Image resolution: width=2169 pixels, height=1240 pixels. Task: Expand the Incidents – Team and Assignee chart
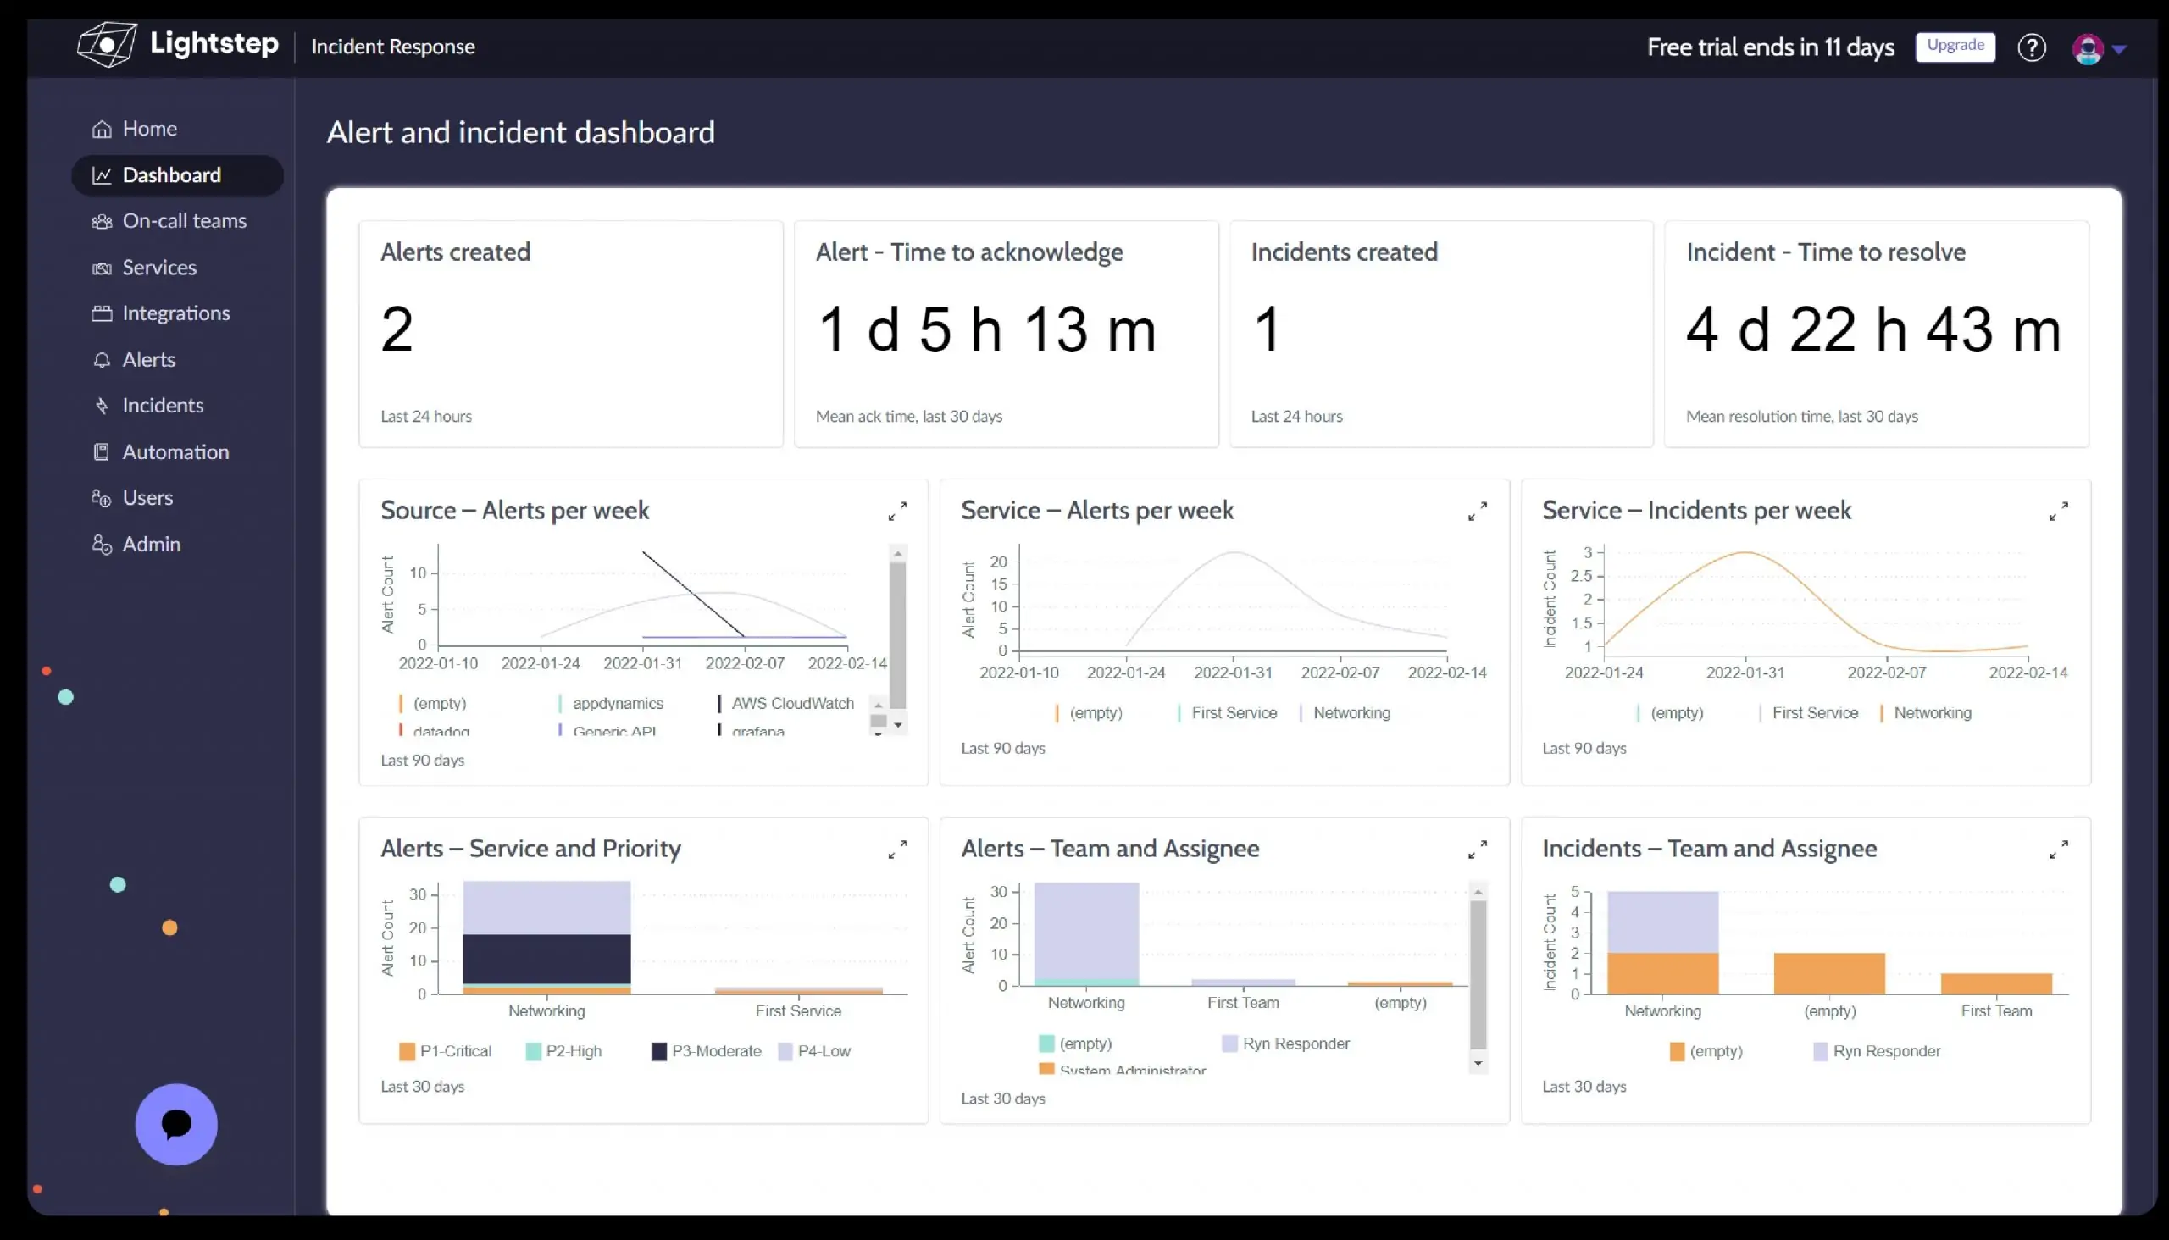coord(2058,849)
